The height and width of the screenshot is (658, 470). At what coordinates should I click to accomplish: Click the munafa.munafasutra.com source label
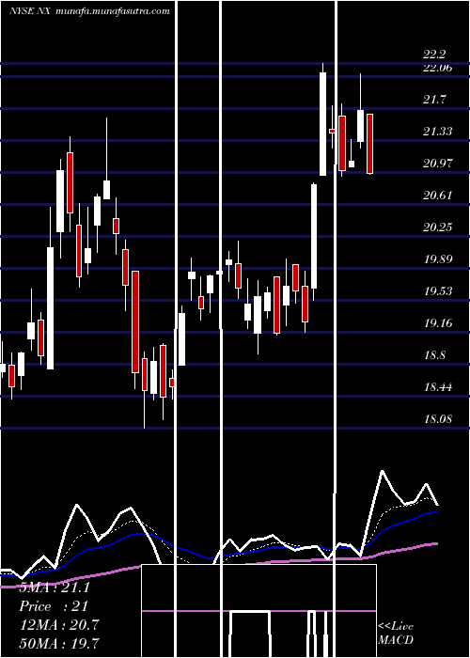tap(113, 11)
